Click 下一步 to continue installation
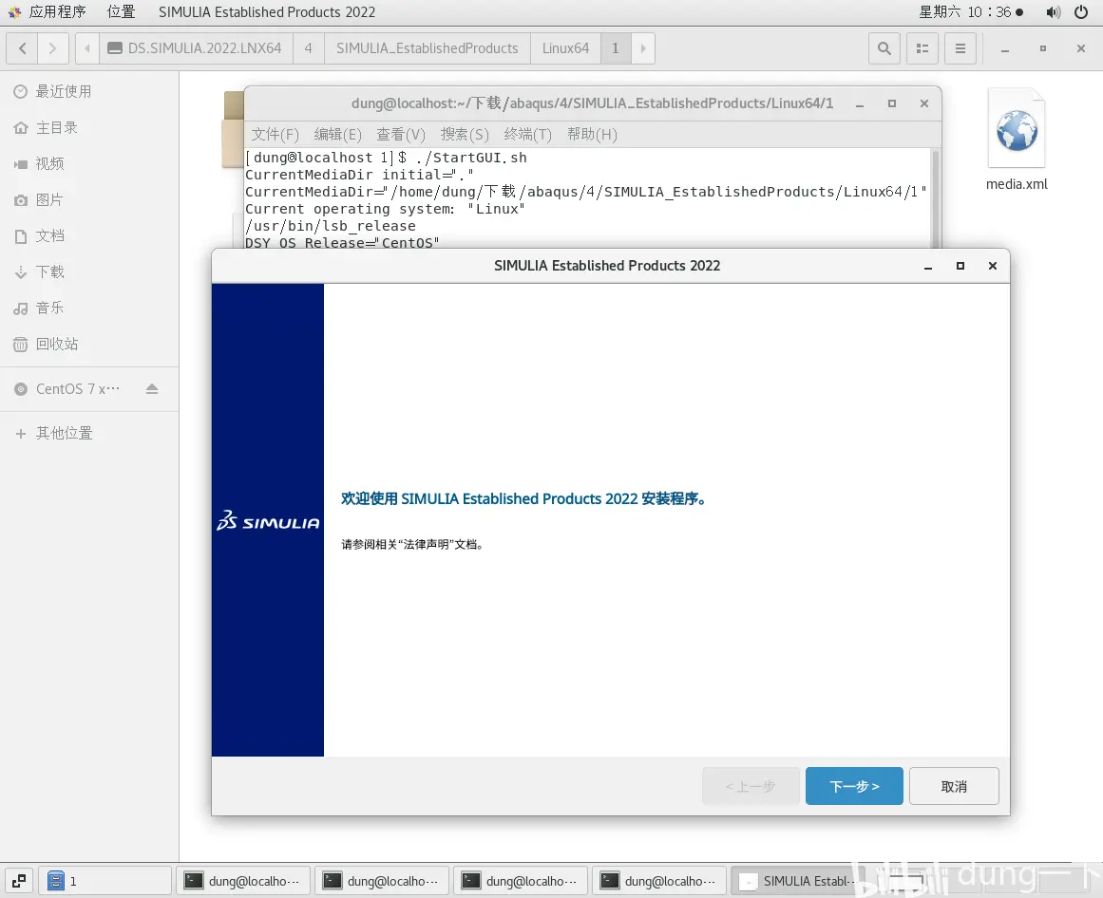 pos(854,786)
